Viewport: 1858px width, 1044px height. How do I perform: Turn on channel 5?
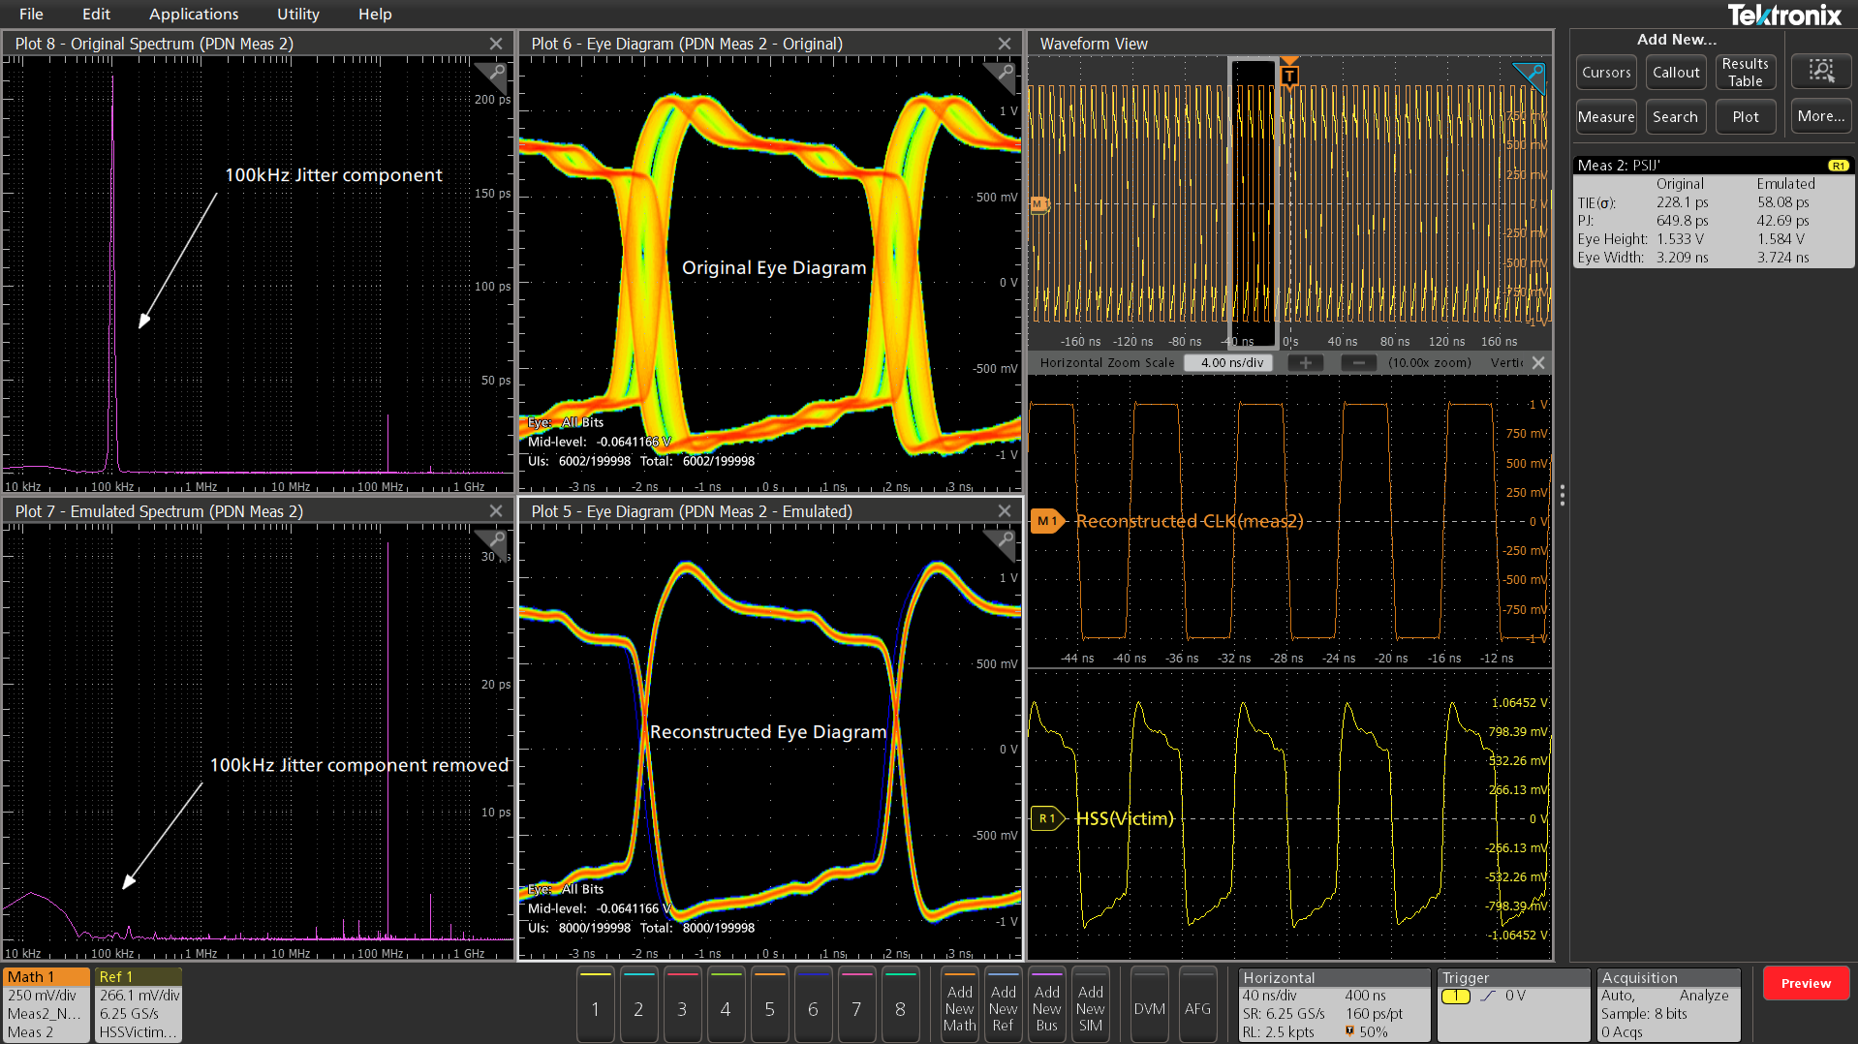click(x=769, y=1004)
